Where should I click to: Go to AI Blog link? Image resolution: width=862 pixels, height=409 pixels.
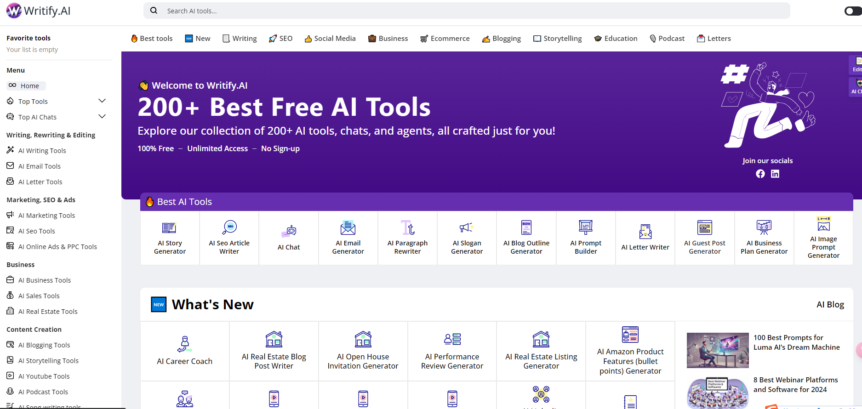(830, 305)
